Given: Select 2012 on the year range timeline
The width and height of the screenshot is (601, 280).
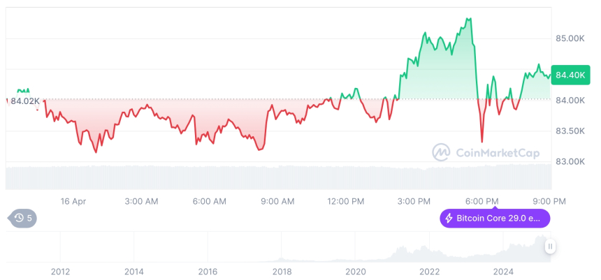Looking at the screenshot, I should tap(60, 271).
